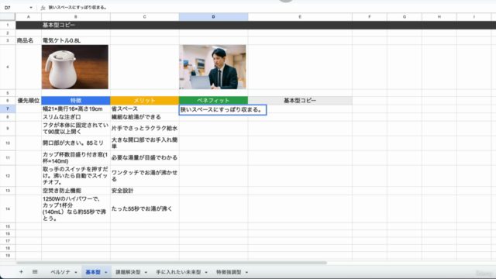Click the スリムな注ぎ口 cell
The height and width of the screenshot is (279, 496).
tap(76, 117)
